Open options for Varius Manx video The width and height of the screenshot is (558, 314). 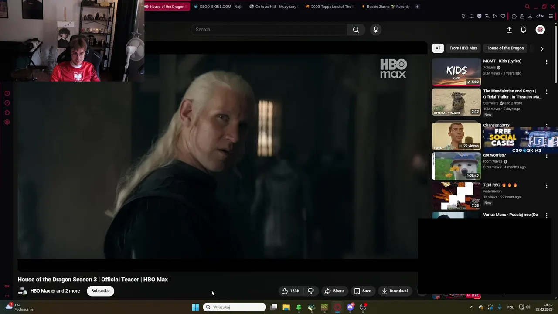tap(546, 215)
